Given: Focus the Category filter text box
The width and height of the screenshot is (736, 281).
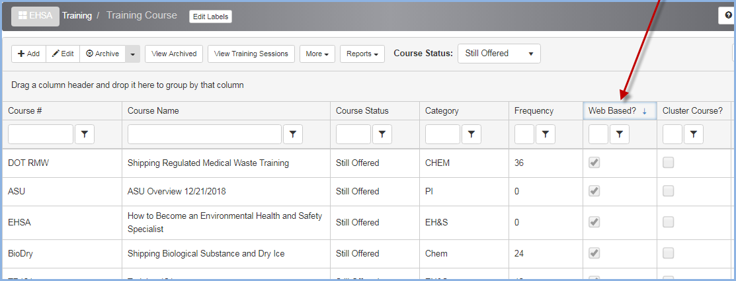Looking at the screenshot, I should point(442,134).
